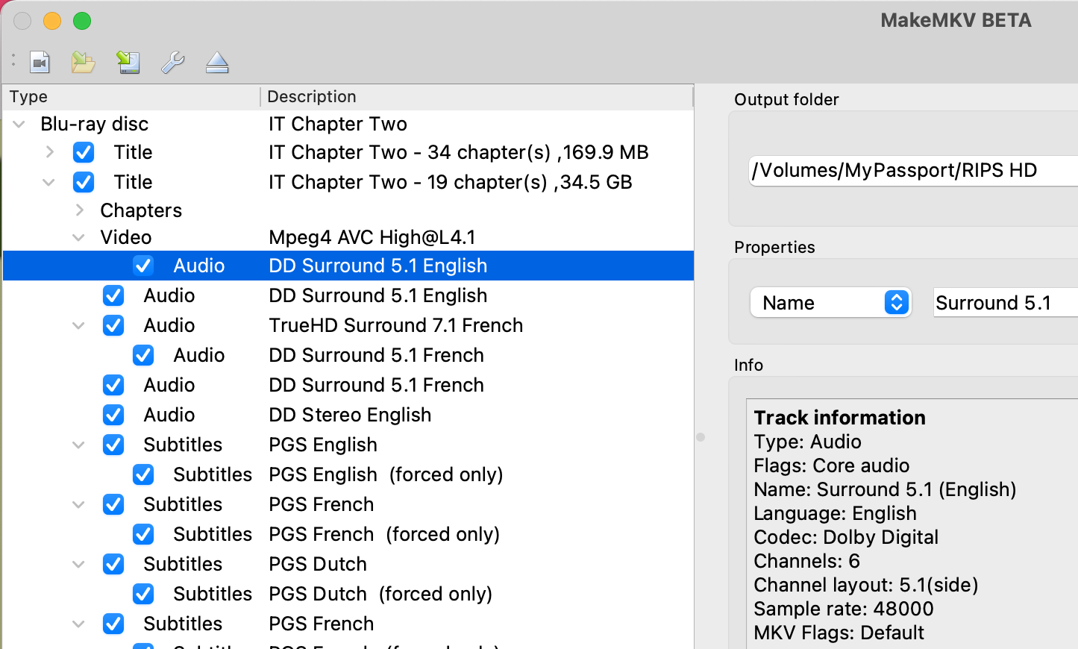Click the panel splitter handle dot
1078x649 pixels.
coord(701,437)
